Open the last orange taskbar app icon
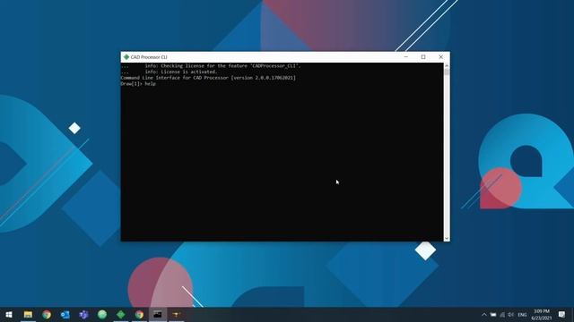The width and height of the screenshot is (574, 322). [177, 314]
